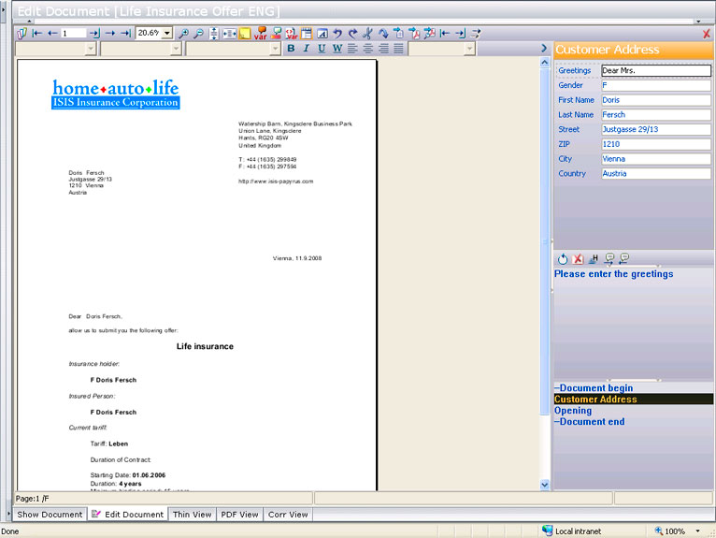The image size is (716, 538).
Task: Switch to the Show Document tab
Action: click(x=50, y=515)
